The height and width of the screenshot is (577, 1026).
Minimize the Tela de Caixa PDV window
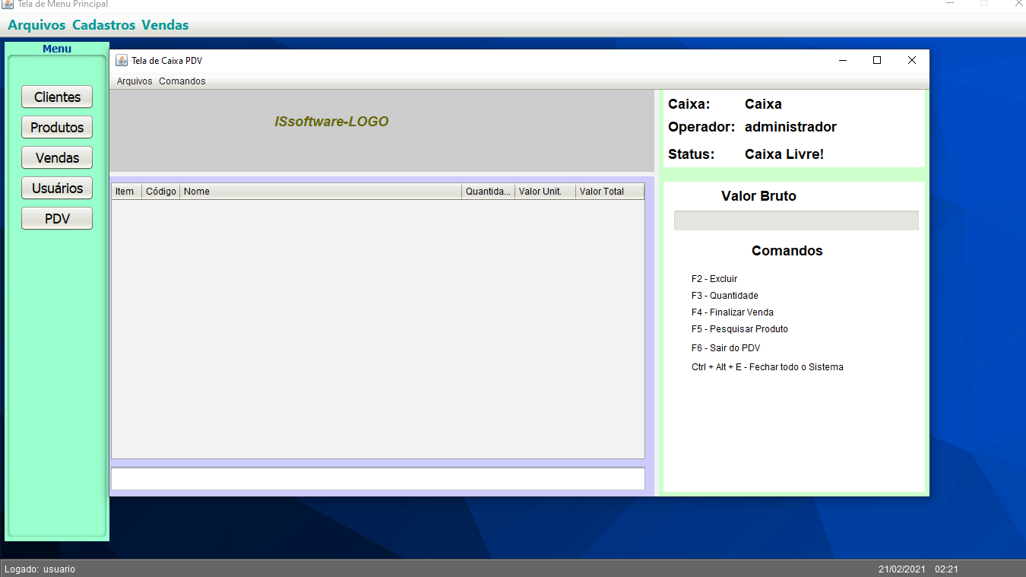pos(843,61)
